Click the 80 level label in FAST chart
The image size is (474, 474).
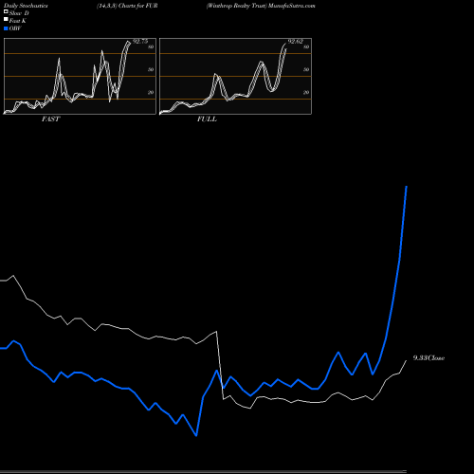click(151, 46)
